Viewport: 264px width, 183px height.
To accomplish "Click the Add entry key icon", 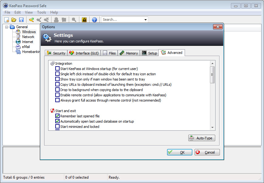I will pos(31,20).
